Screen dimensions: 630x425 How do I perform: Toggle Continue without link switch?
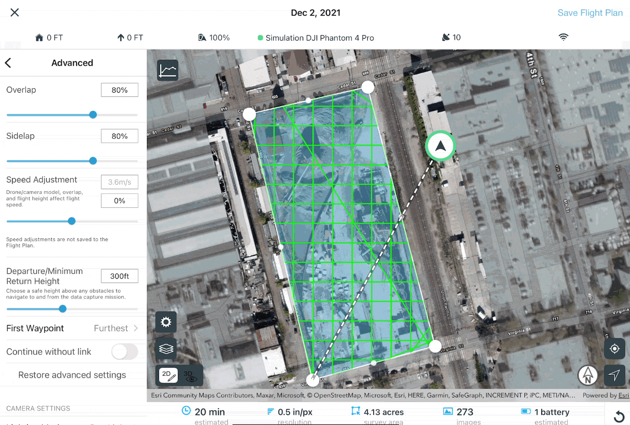tap(125, 352)
